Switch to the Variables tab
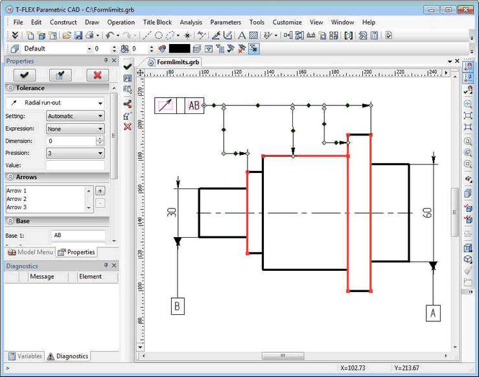 (25, 356)
